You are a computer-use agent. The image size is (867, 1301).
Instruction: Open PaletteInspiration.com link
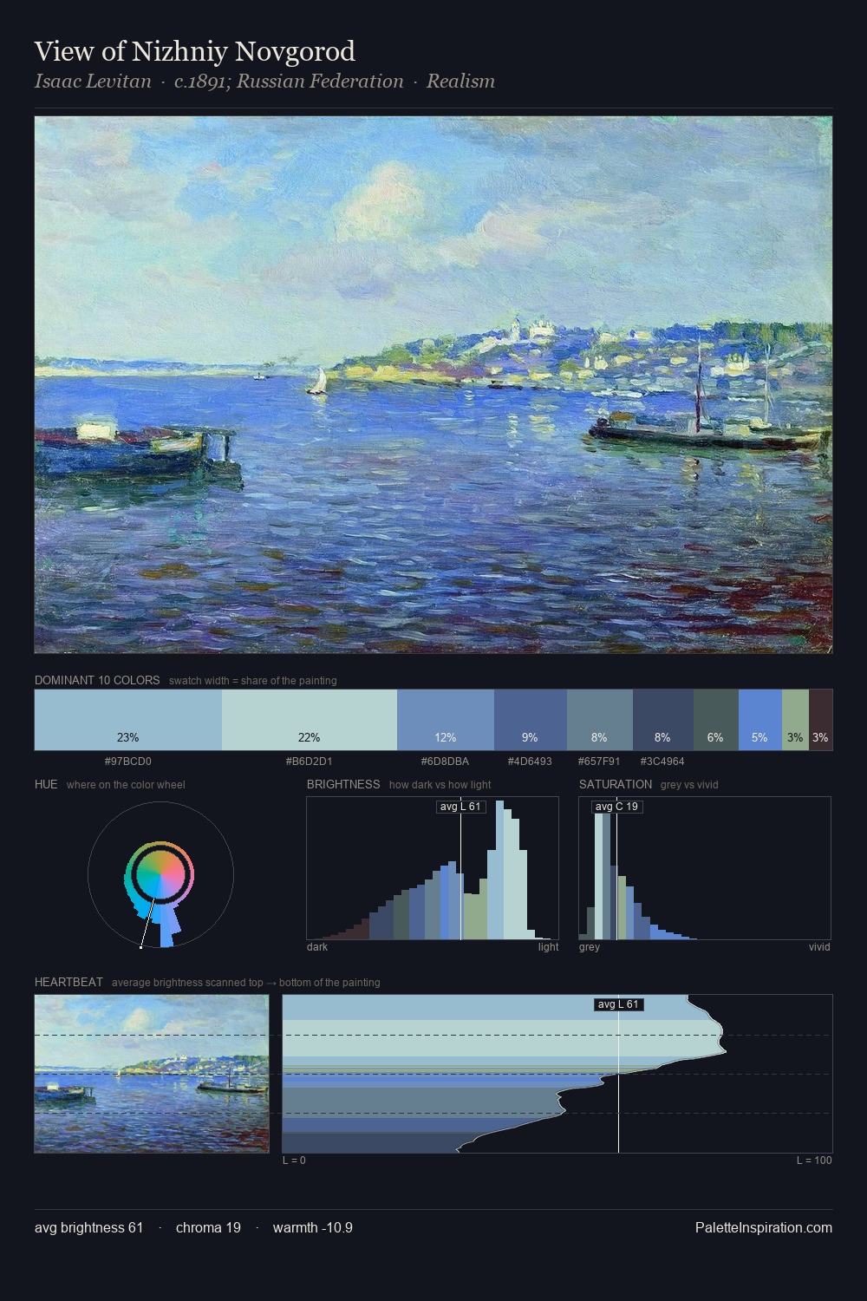coord(764,1227)
